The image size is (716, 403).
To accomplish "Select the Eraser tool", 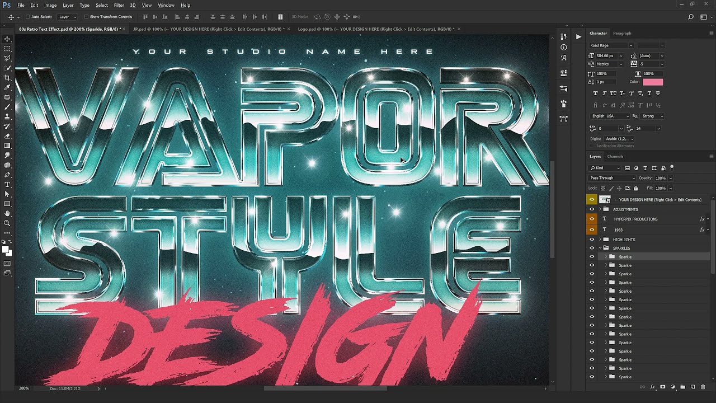I will click(x=7, y=136).
